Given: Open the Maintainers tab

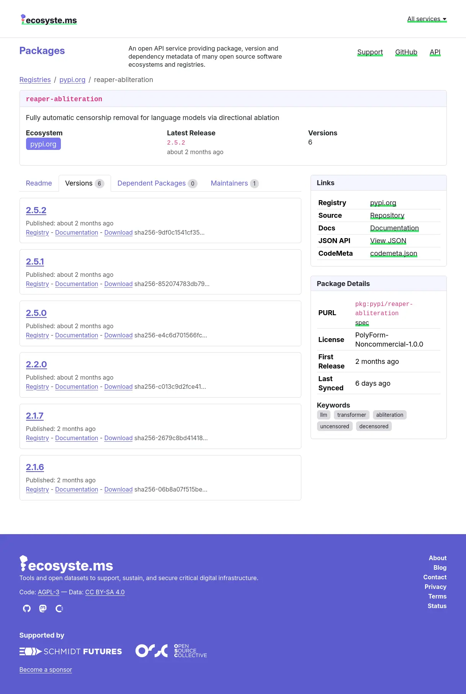Looking at the screenshot, I should 235,183.
